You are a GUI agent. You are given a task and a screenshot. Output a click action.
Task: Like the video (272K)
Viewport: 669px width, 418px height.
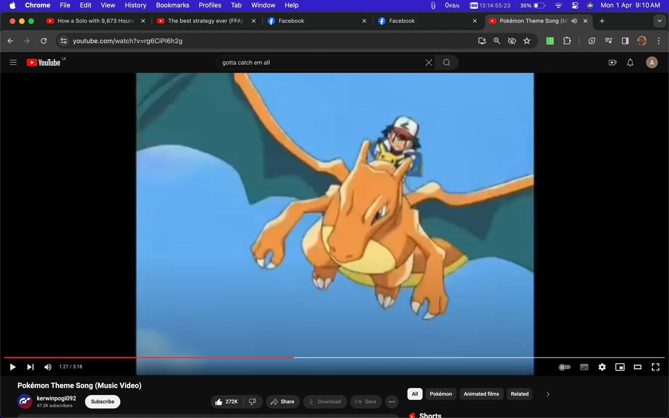click(227, 401)
